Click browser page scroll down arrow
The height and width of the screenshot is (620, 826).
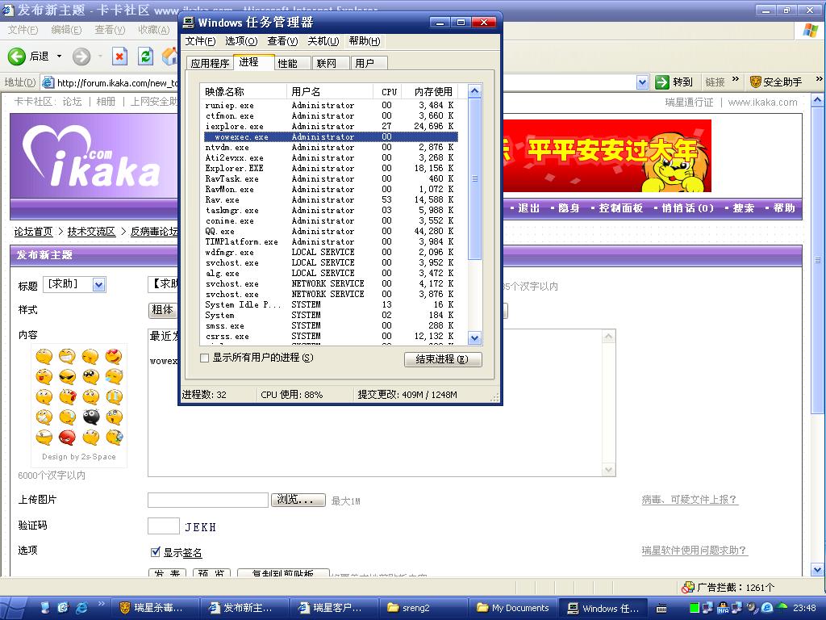coord(817,570)
